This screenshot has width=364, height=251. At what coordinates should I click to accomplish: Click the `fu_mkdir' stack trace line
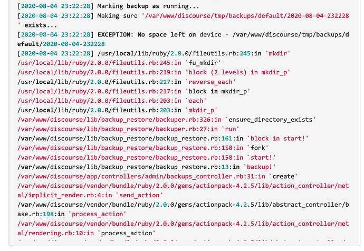[119, 63]
